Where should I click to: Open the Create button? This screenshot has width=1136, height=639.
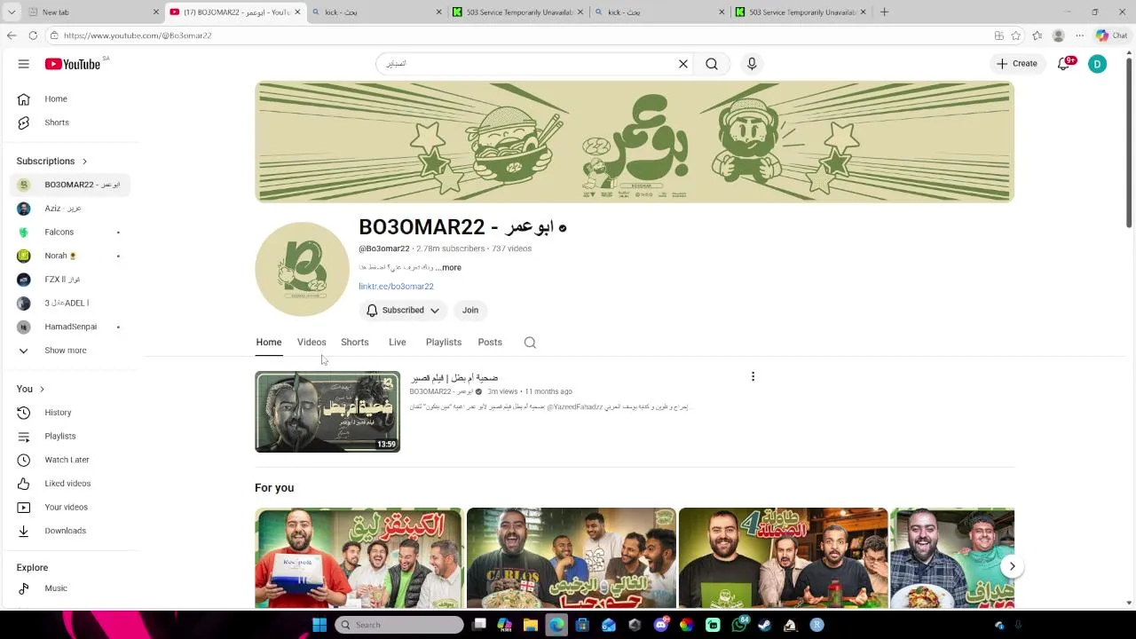point(1017,64)
